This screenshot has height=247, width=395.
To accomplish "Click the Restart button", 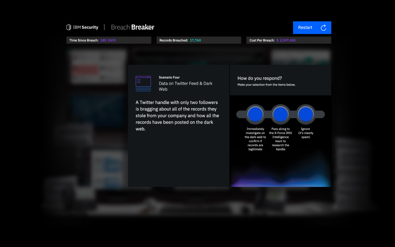I will point(312,28).
